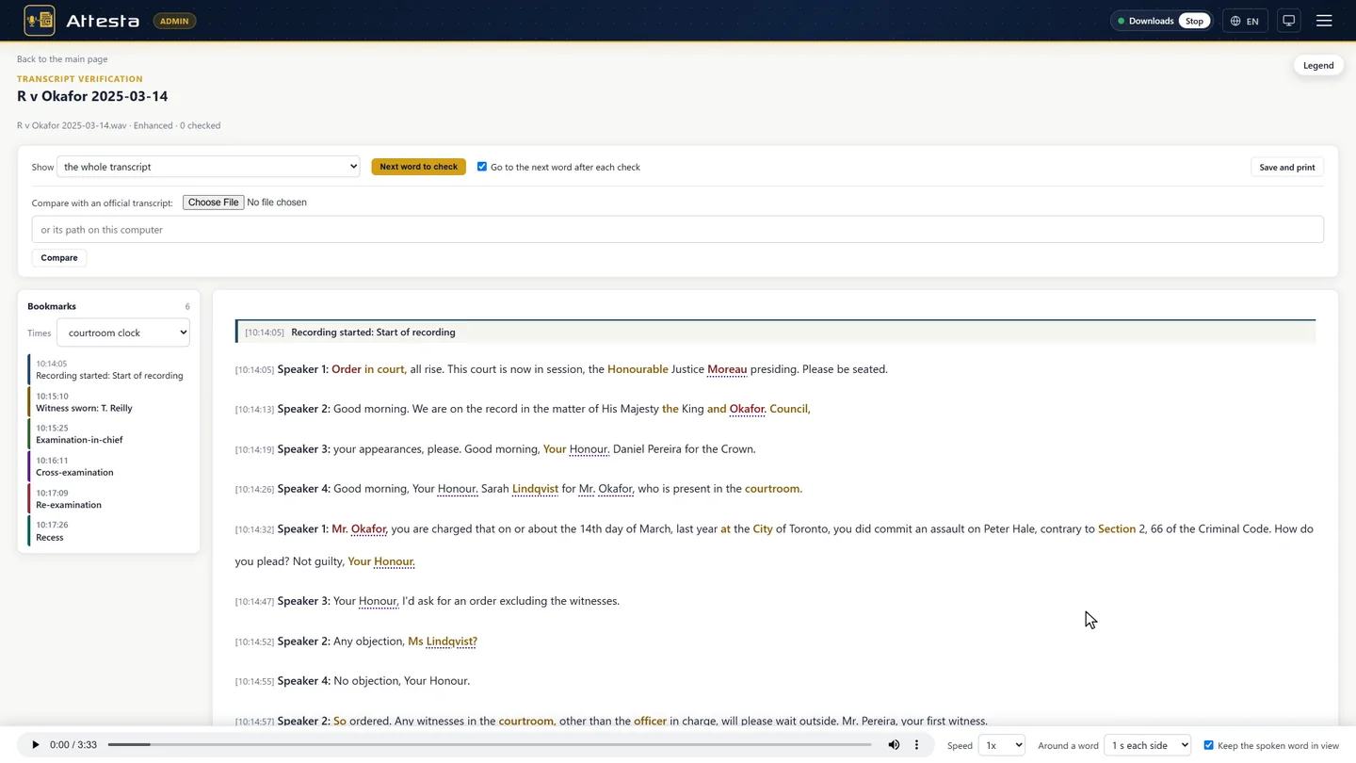The image size is (1356, 763).
Task: Click the timestamp [10:14:13]
Action: point(254,410)
